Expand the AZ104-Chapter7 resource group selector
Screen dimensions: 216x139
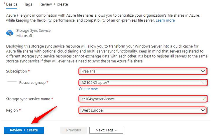click(x=143, y=83)
